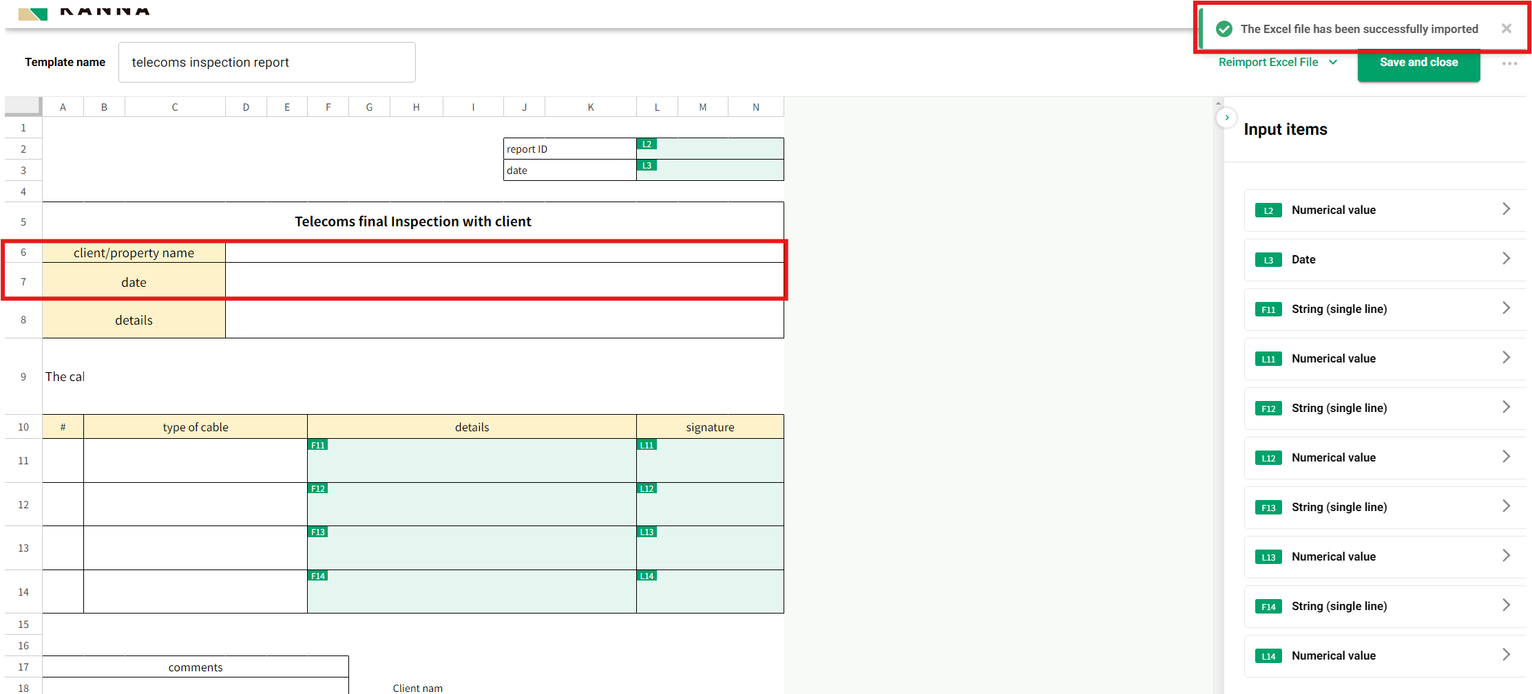
Task: Click the L3 tag in date cell
Action: click(x=647, y=166)
